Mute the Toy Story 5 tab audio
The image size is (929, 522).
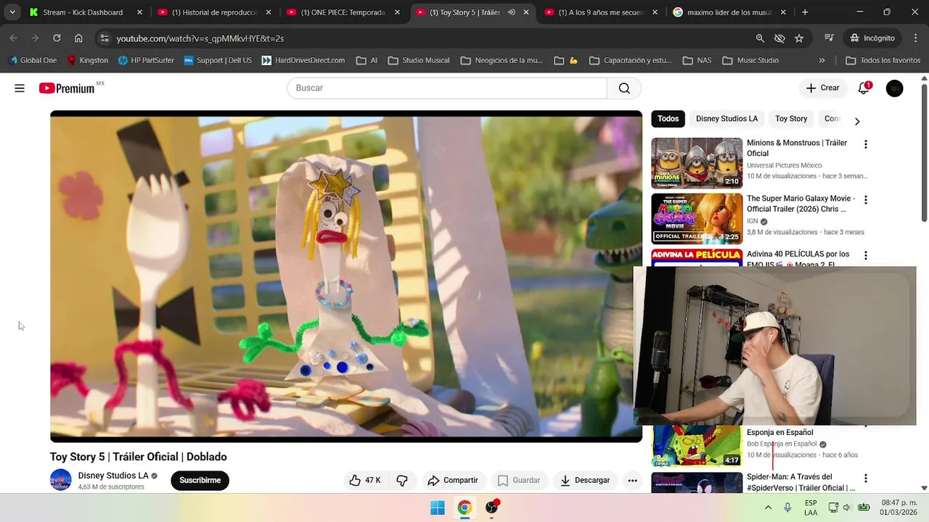(x=512, y=12)
